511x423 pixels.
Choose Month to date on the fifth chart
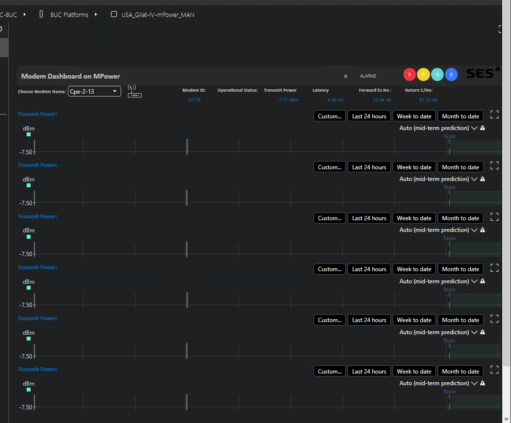tap(461, 320)
